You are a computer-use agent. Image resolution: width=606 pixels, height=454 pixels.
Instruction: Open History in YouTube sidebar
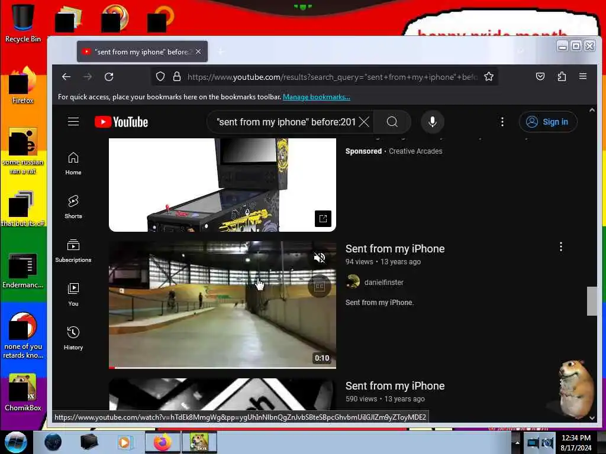coord(73,338)
